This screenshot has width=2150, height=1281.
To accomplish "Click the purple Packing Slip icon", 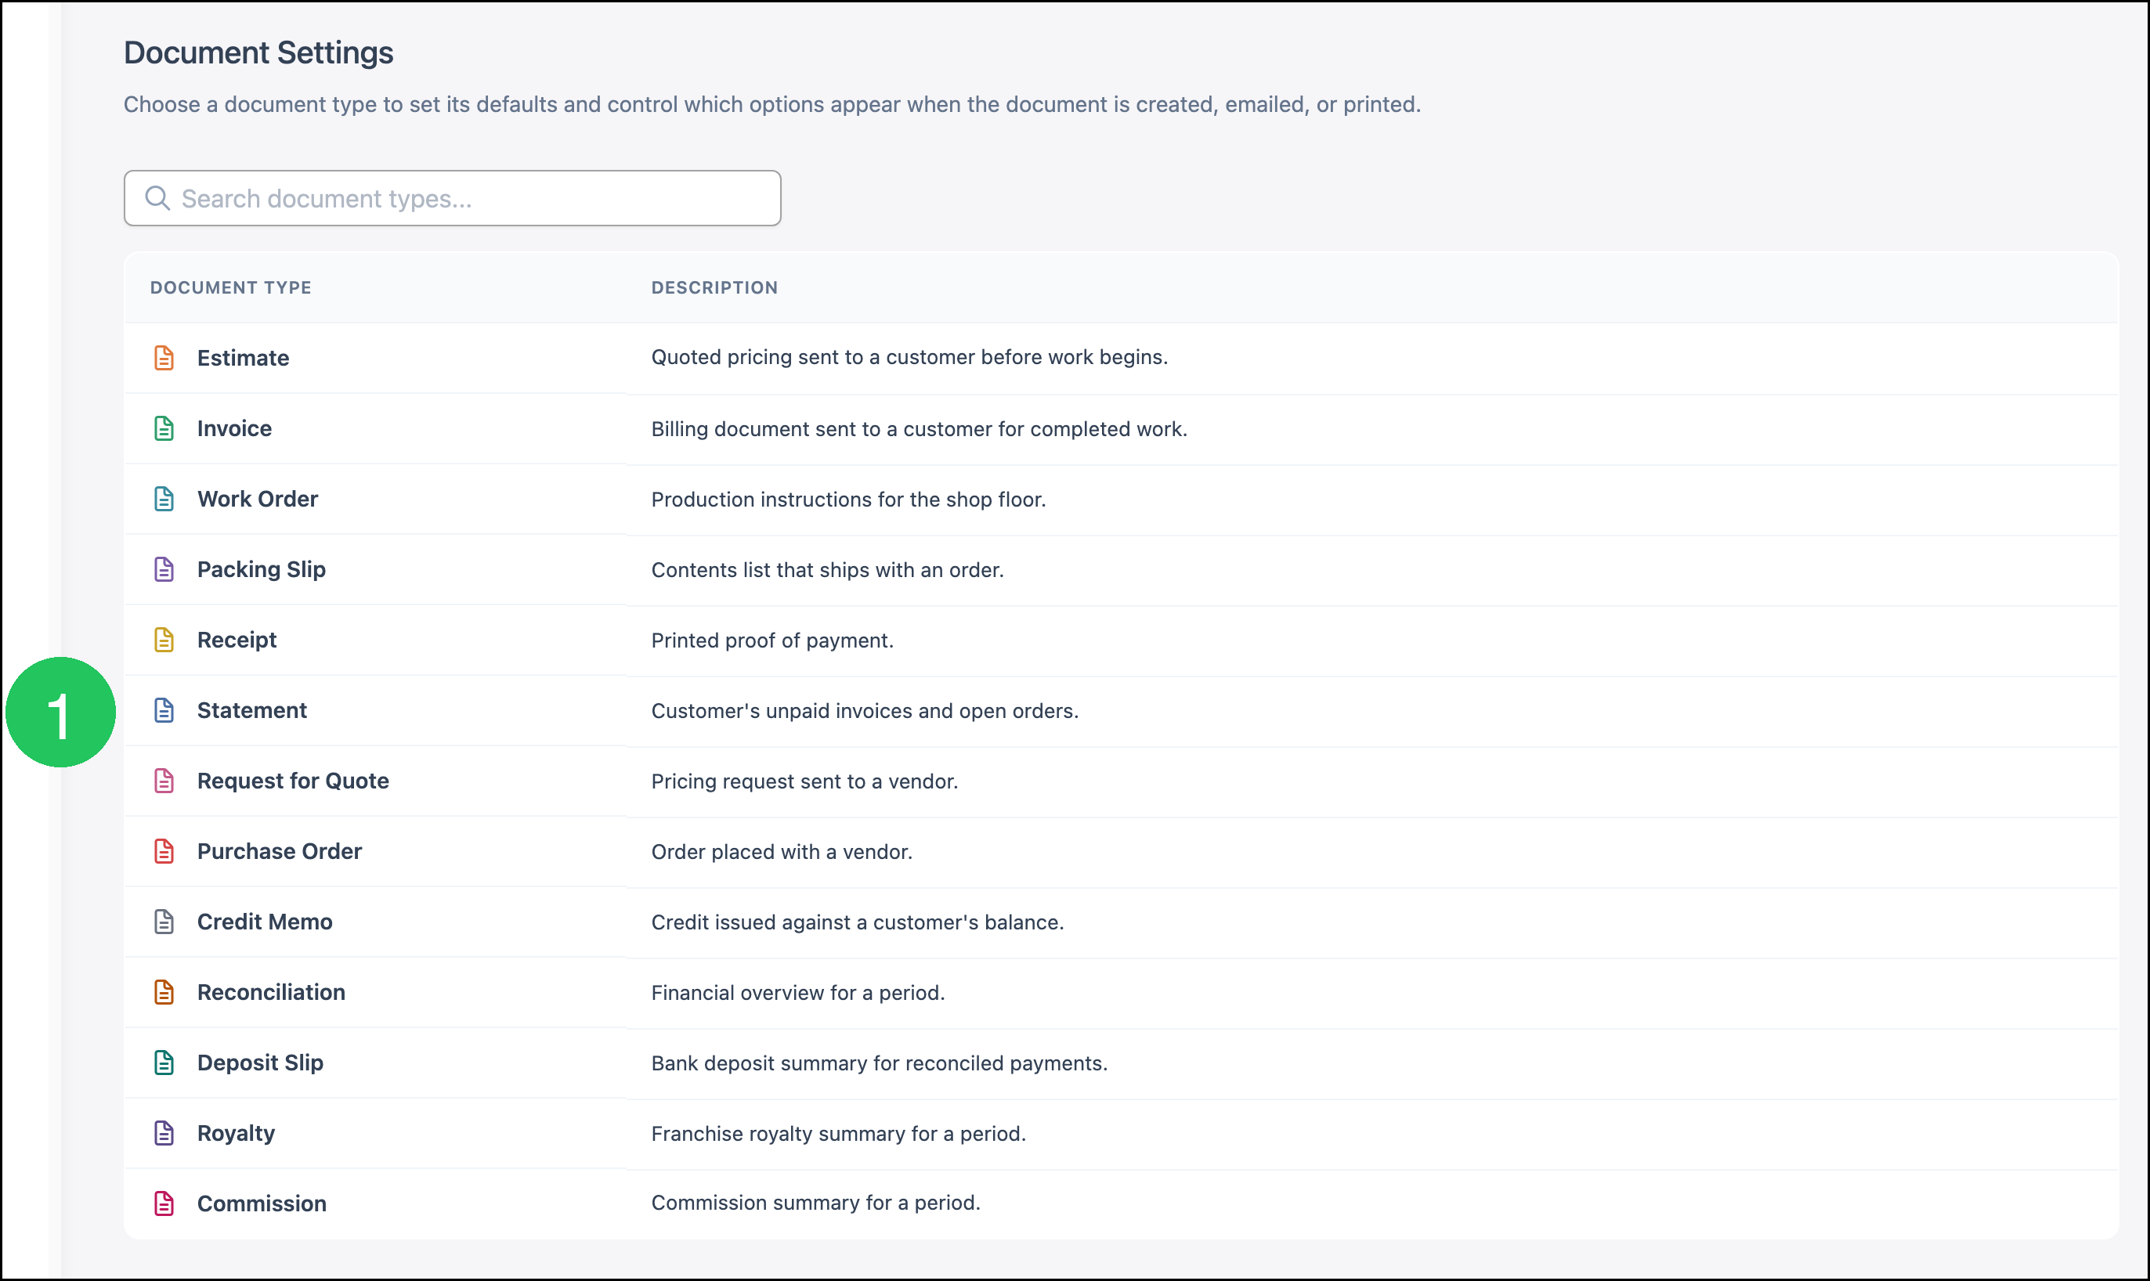I will point(164,570).
